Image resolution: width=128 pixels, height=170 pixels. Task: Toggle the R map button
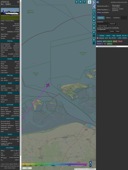94,40
